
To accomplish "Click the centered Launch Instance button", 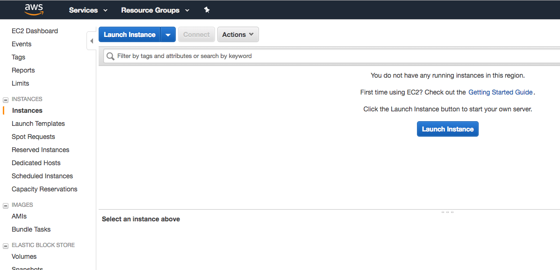I will click(x=447, y=129).
